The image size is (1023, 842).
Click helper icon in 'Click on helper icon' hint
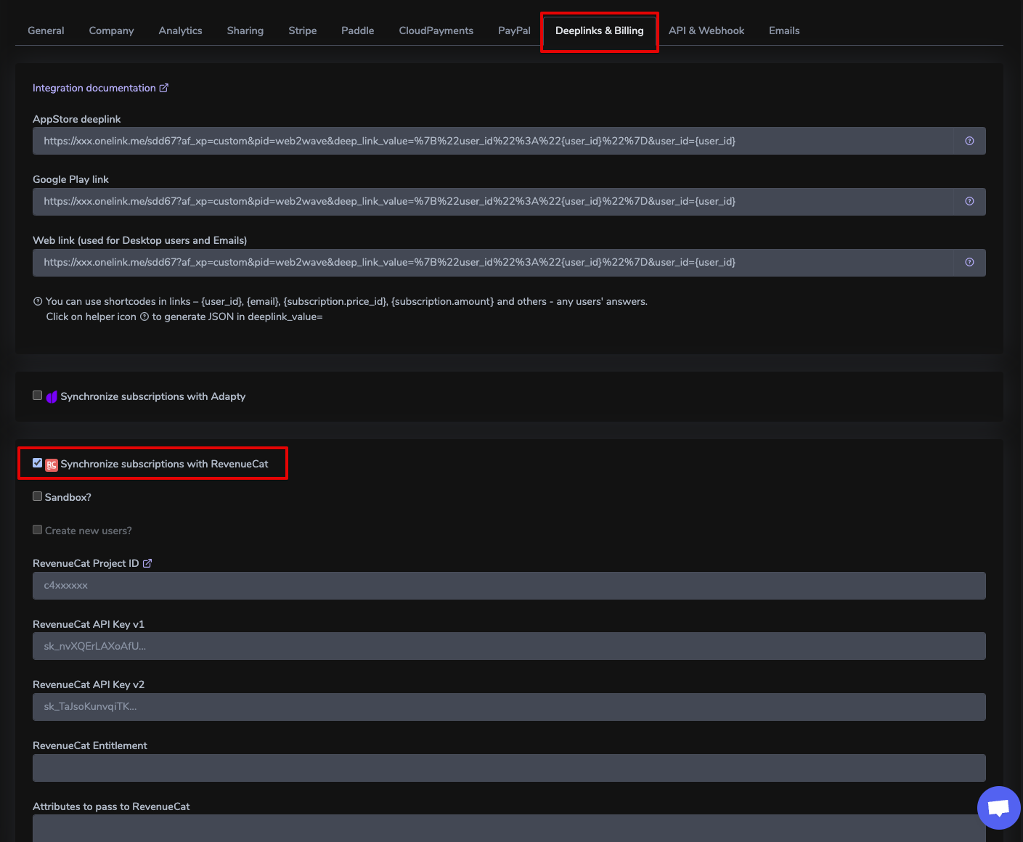144,316
